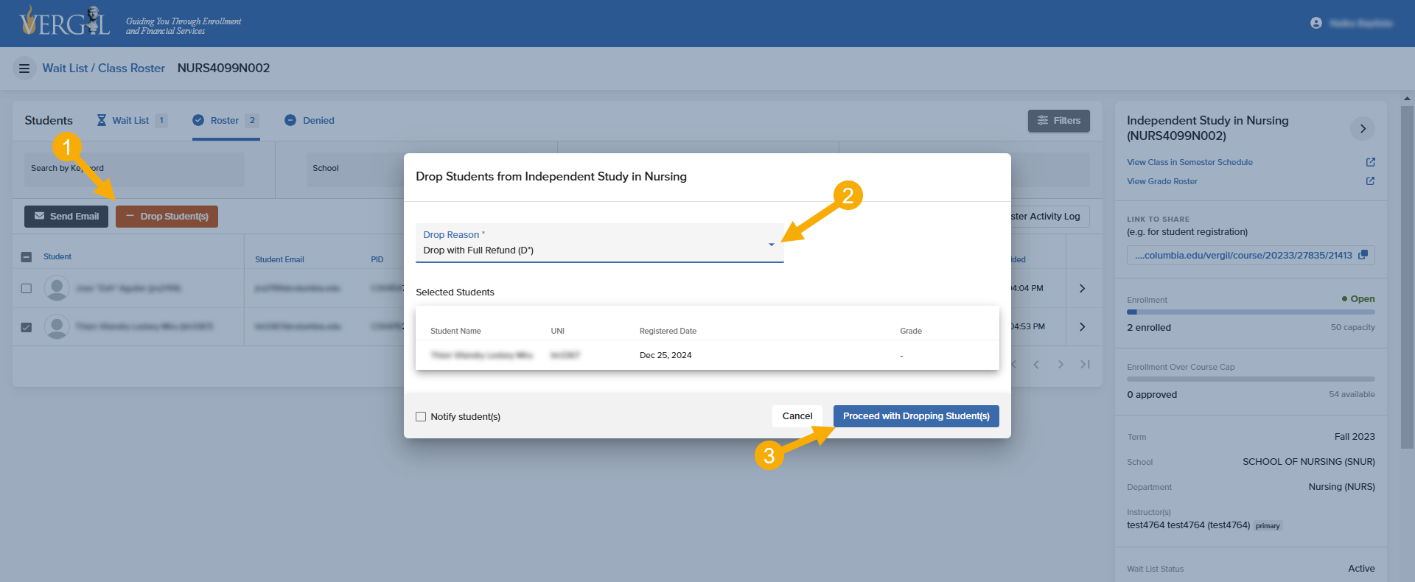Copy the share link icon
The width and height of the screenshot is (1415, 582).
click(x=1363, y=255)
